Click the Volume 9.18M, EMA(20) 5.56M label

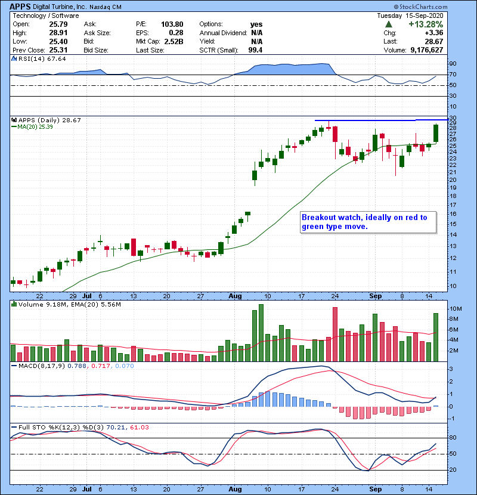[x=69, y=305]
